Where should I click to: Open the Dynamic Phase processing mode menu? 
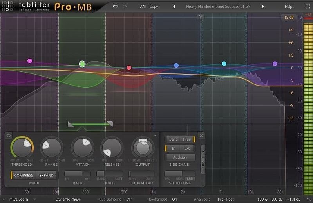point(68,199)
